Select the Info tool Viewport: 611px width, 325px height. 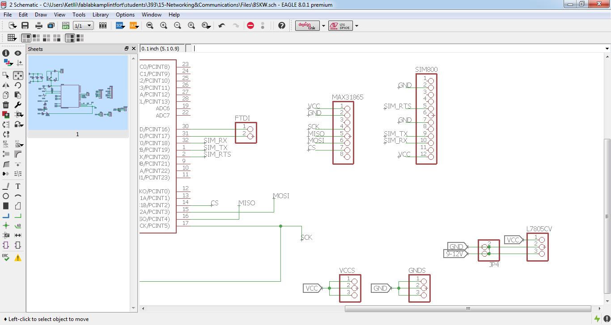(x=6, y=53)
